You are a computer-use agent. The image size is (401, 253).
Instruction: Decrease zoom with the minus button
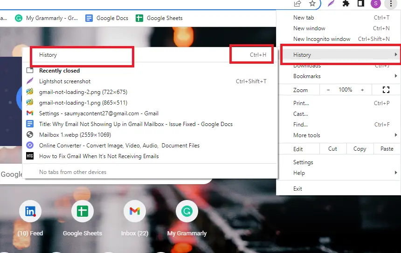coord(328,90)
